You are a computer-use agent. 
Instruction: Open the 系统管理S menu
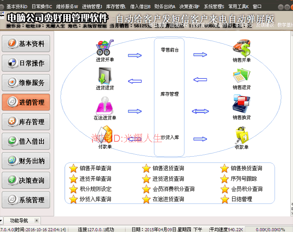coord(214,7)
